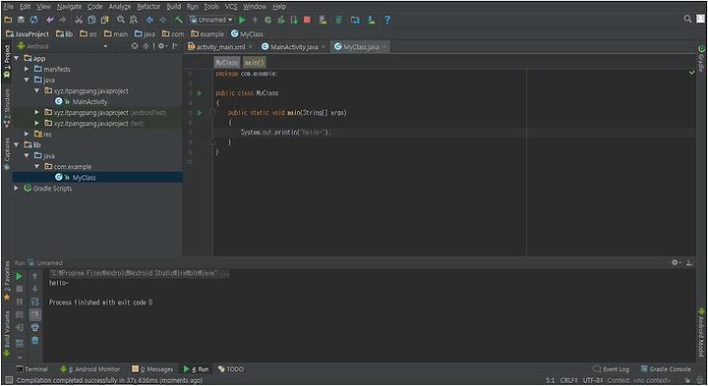Click the Make Project hammer icon
Image resolution: width=708 pixels, height=386 pixels.
click(x=178, y=20)
